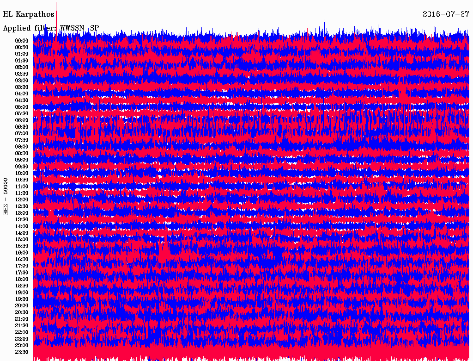Select the 12:00 time row label
The image size is (473, 361).
(22, 200)
